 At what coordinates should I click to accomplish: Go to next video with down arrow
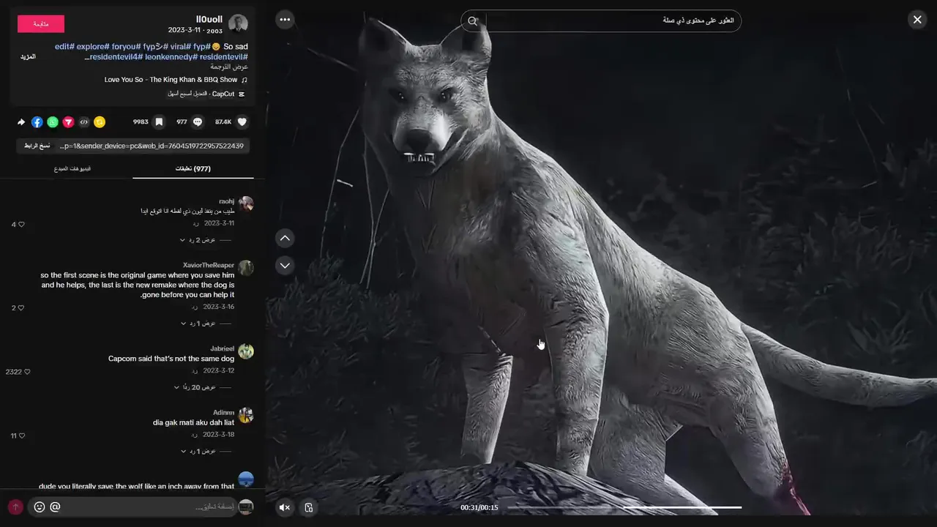click(x=285, y=265)
